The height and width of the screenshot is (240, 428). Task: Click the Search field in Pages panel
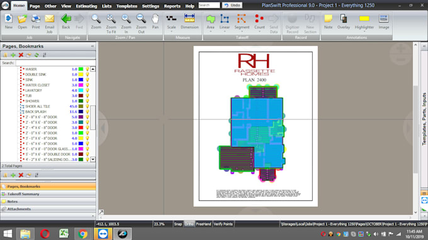coord(55,63)
